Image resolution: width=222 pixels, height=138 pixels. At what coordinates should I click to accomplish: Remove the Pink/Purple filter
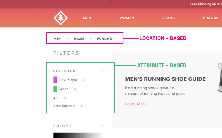83,80
